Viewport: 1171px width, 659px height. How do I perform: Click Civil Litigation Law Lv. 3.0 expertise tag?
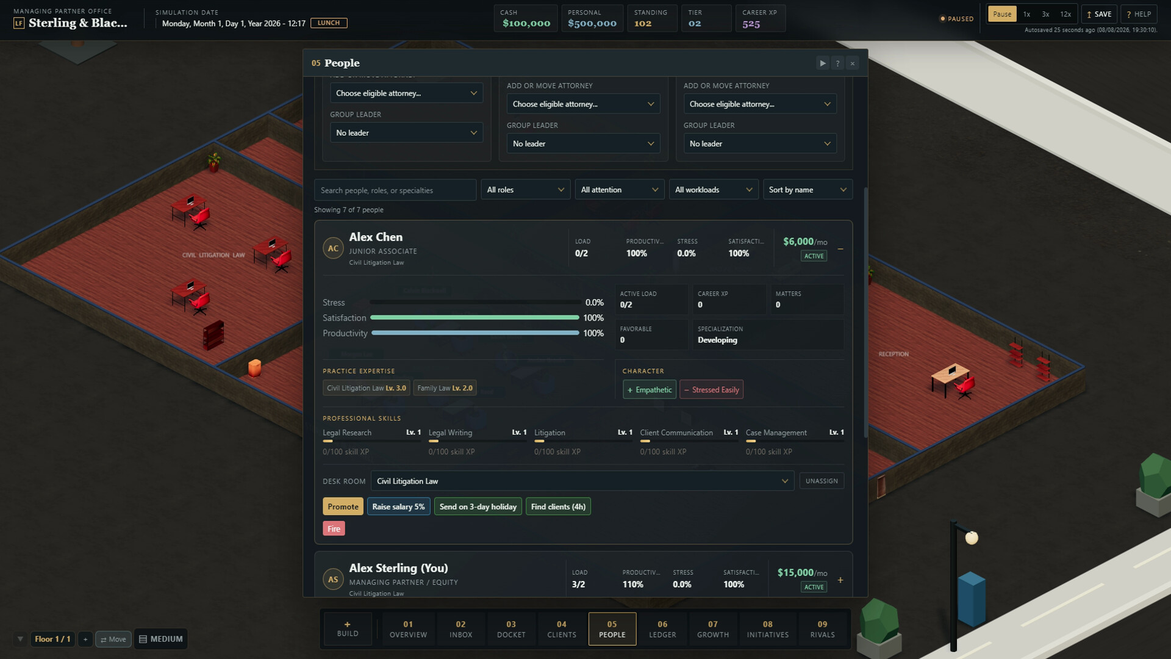pyautogui.click(x=367, y=388)
